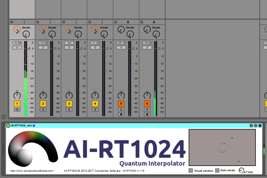
Task: Click the 24.7 kHz frequency knob
Action: (x=242, y=170)
